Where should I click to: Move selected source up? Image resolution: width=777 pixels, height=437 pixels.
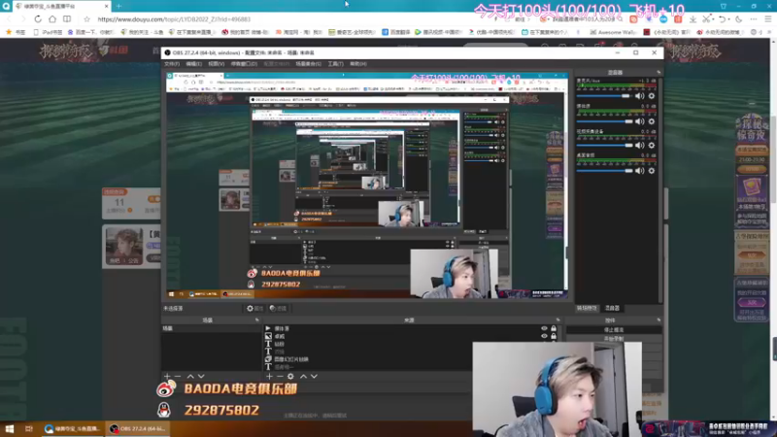[x=303, y=377]
